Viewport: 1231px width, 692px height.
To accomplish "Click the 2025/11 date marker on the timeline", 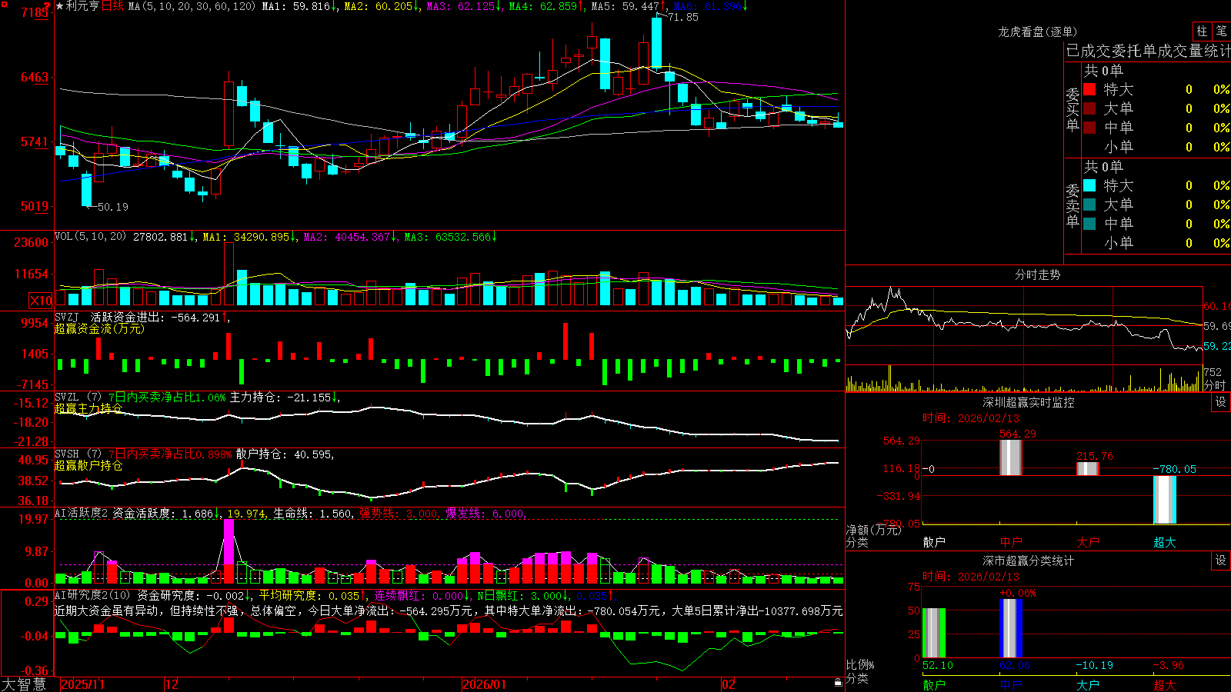I will tap(82, 684).
